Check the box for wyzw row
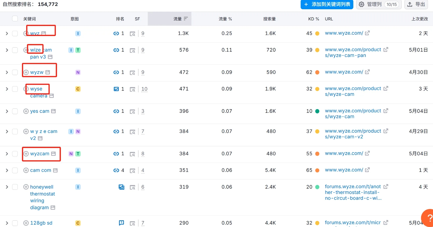This screenshot has height=227, width=433. [15, 72]
